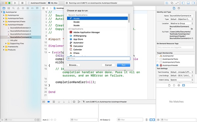
Task: Expand the Frameworks folder
Action: [x=4, y=47]
